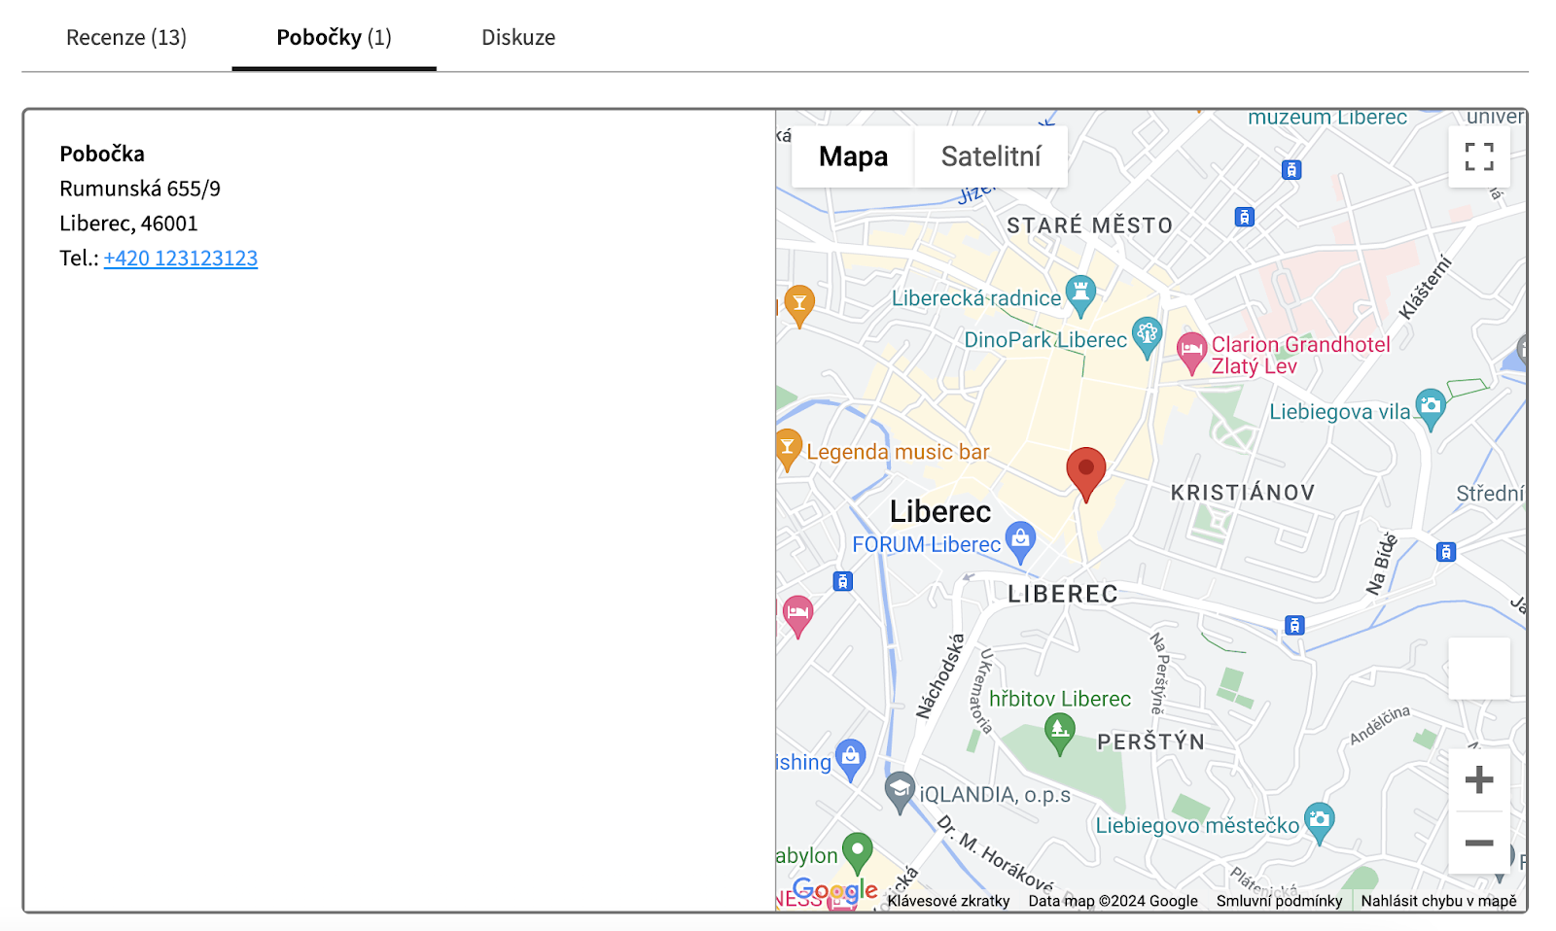Select transit stop icon below muzeum Liberec

click(x=1291, y=170)
